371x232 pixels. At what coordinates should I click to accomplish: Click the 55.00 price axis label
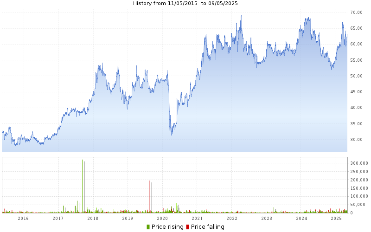356,60
